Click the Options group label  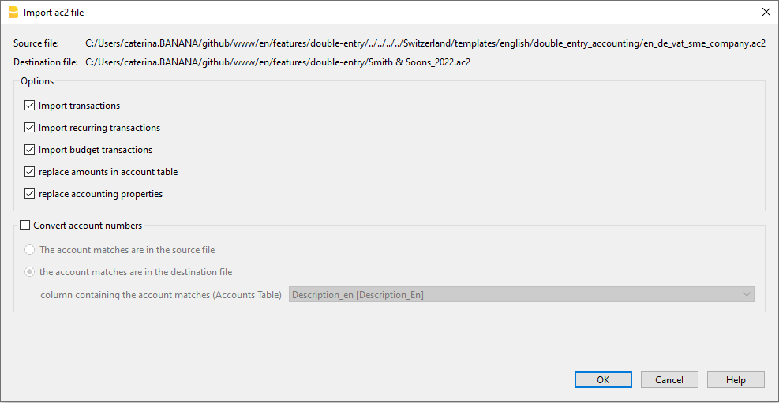(37, 81)
